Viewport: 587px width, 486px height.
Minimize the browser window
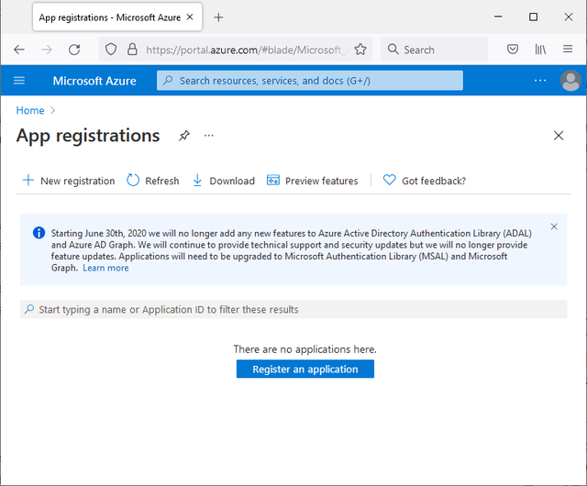[498, 17]
